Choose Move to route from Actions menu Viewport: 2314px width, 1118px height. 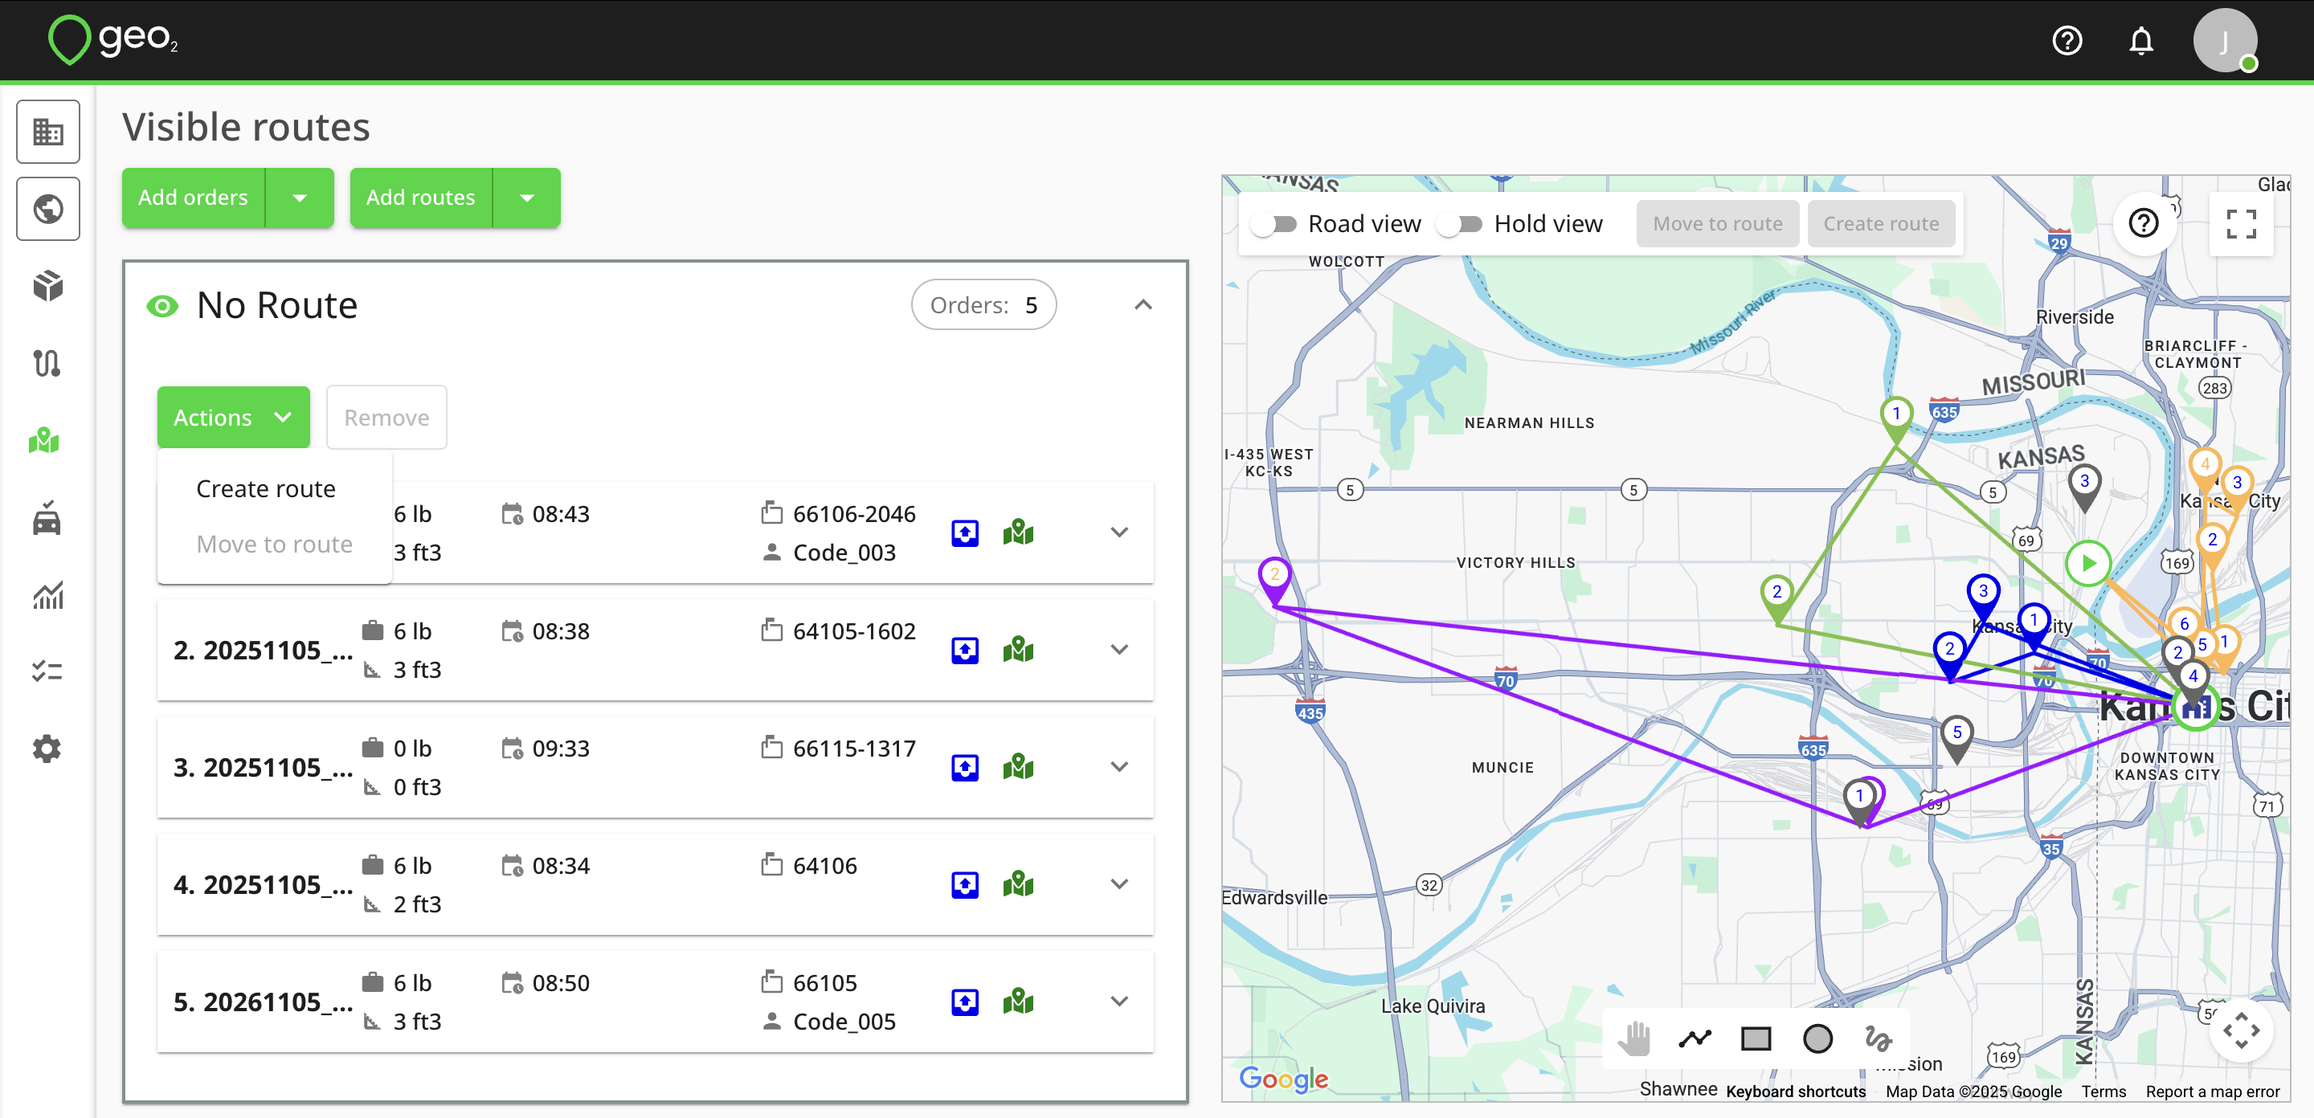pos(274,545)
